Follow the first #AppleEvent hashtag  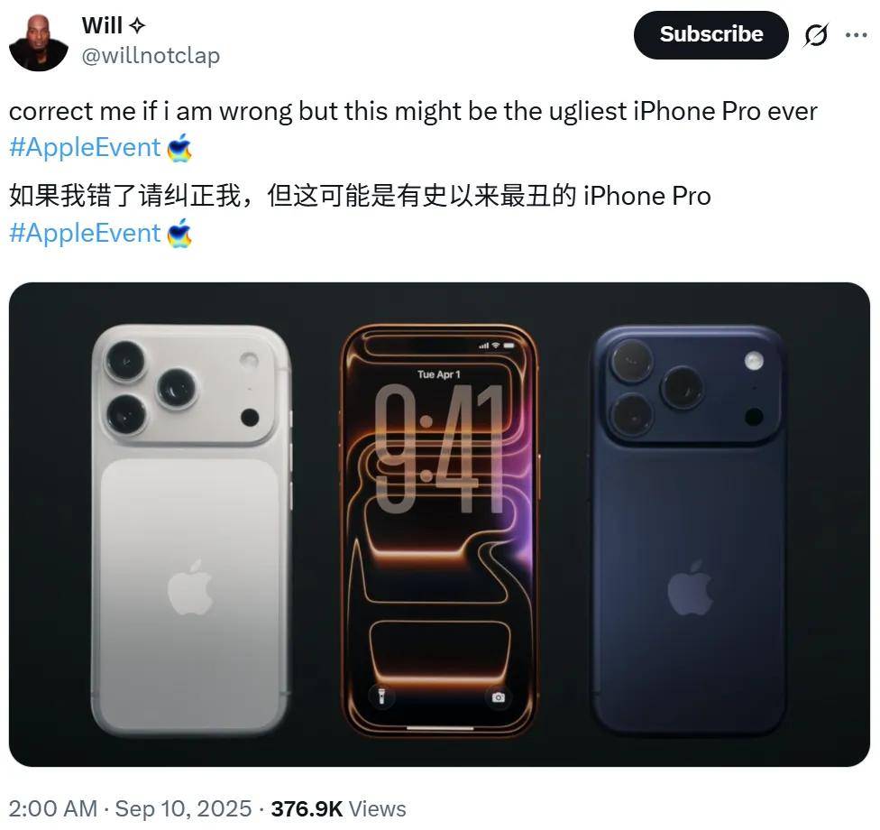[x=85, y=148]
